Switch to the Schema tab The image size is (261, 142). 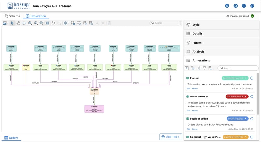pos(12,16)
